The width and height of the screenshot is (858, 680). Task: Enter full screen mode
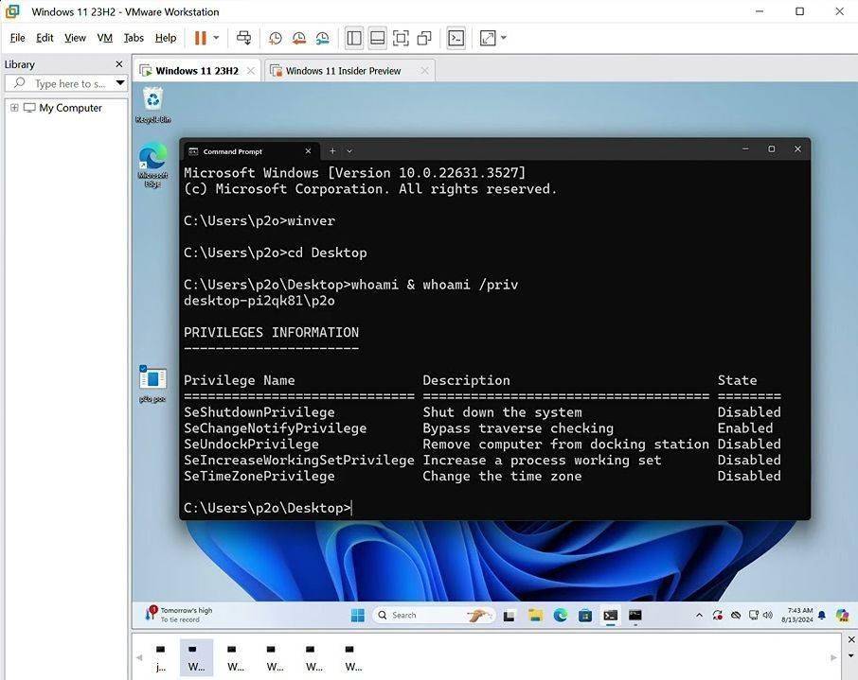pyautogui.click(x=401, y=38)
